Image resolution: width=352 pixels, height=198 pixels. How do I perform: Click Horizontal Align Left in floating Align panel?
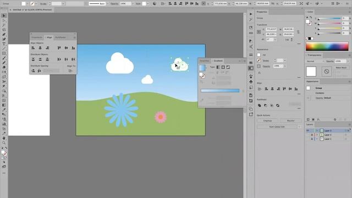(x=33, y=48)
